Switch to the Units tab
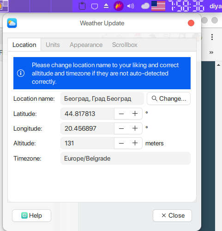 click(53, 45)
